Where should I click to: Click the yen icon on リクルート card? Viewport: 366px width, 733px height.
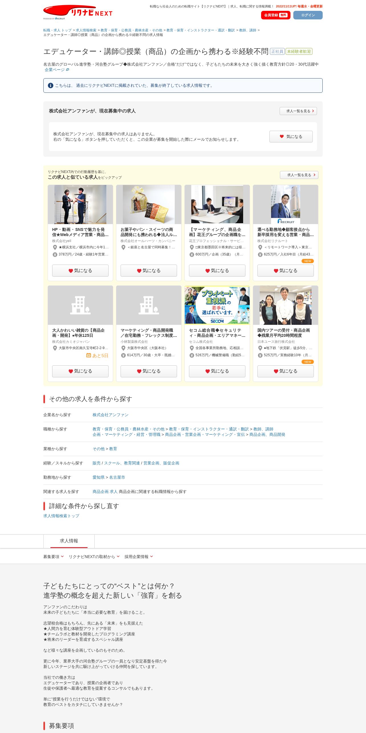coord(260,254)
